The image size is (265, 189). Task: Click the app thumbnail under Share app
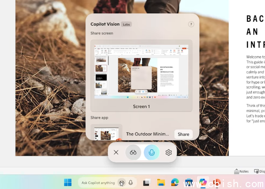pyautogui.click(x=106, y=133)
